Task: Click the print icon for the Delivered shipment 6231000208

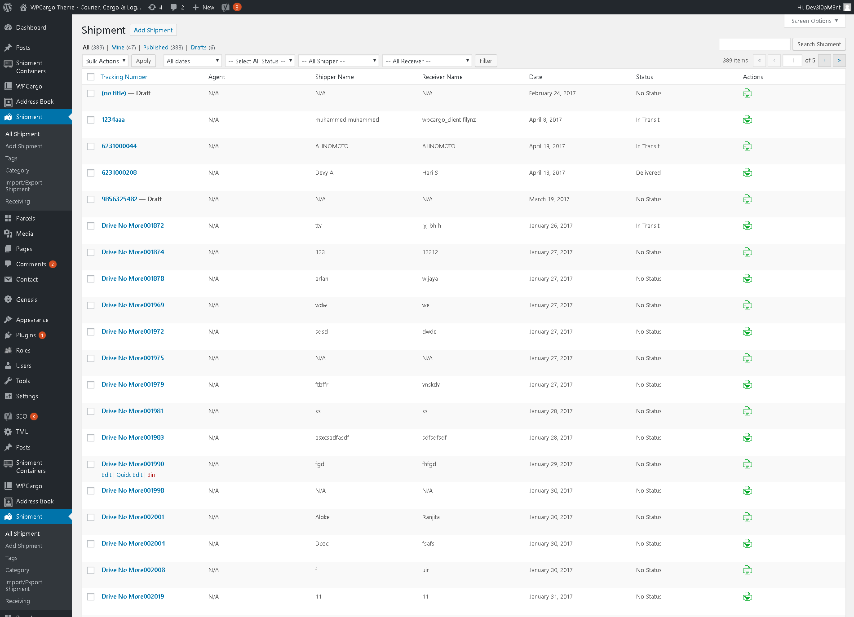Action: [747, 173]
